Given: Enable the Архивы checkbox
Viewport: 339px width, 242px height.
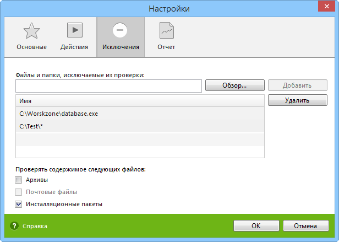Looking at the screenshot, I should 19,180.
